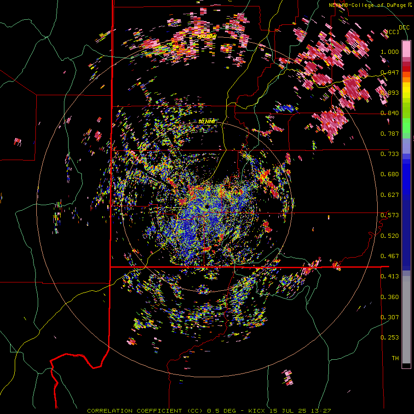Screen dimensions: 414x414
Task: Select the 0.733 legend value
Action: click(x=390, y=154)
